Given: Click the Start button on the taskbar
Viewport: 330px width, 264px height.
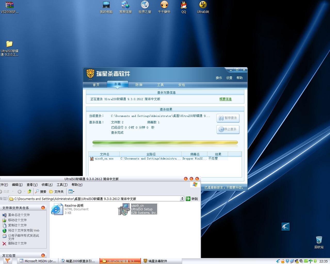Looking at the screenshot, I should (x=7, y=261).
